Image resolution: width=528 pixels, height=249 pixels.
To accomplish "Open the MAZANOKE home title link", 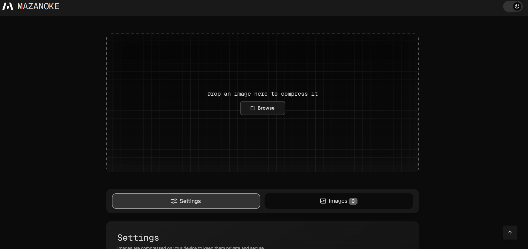I will pyautogui.click(x=38, y=6).
